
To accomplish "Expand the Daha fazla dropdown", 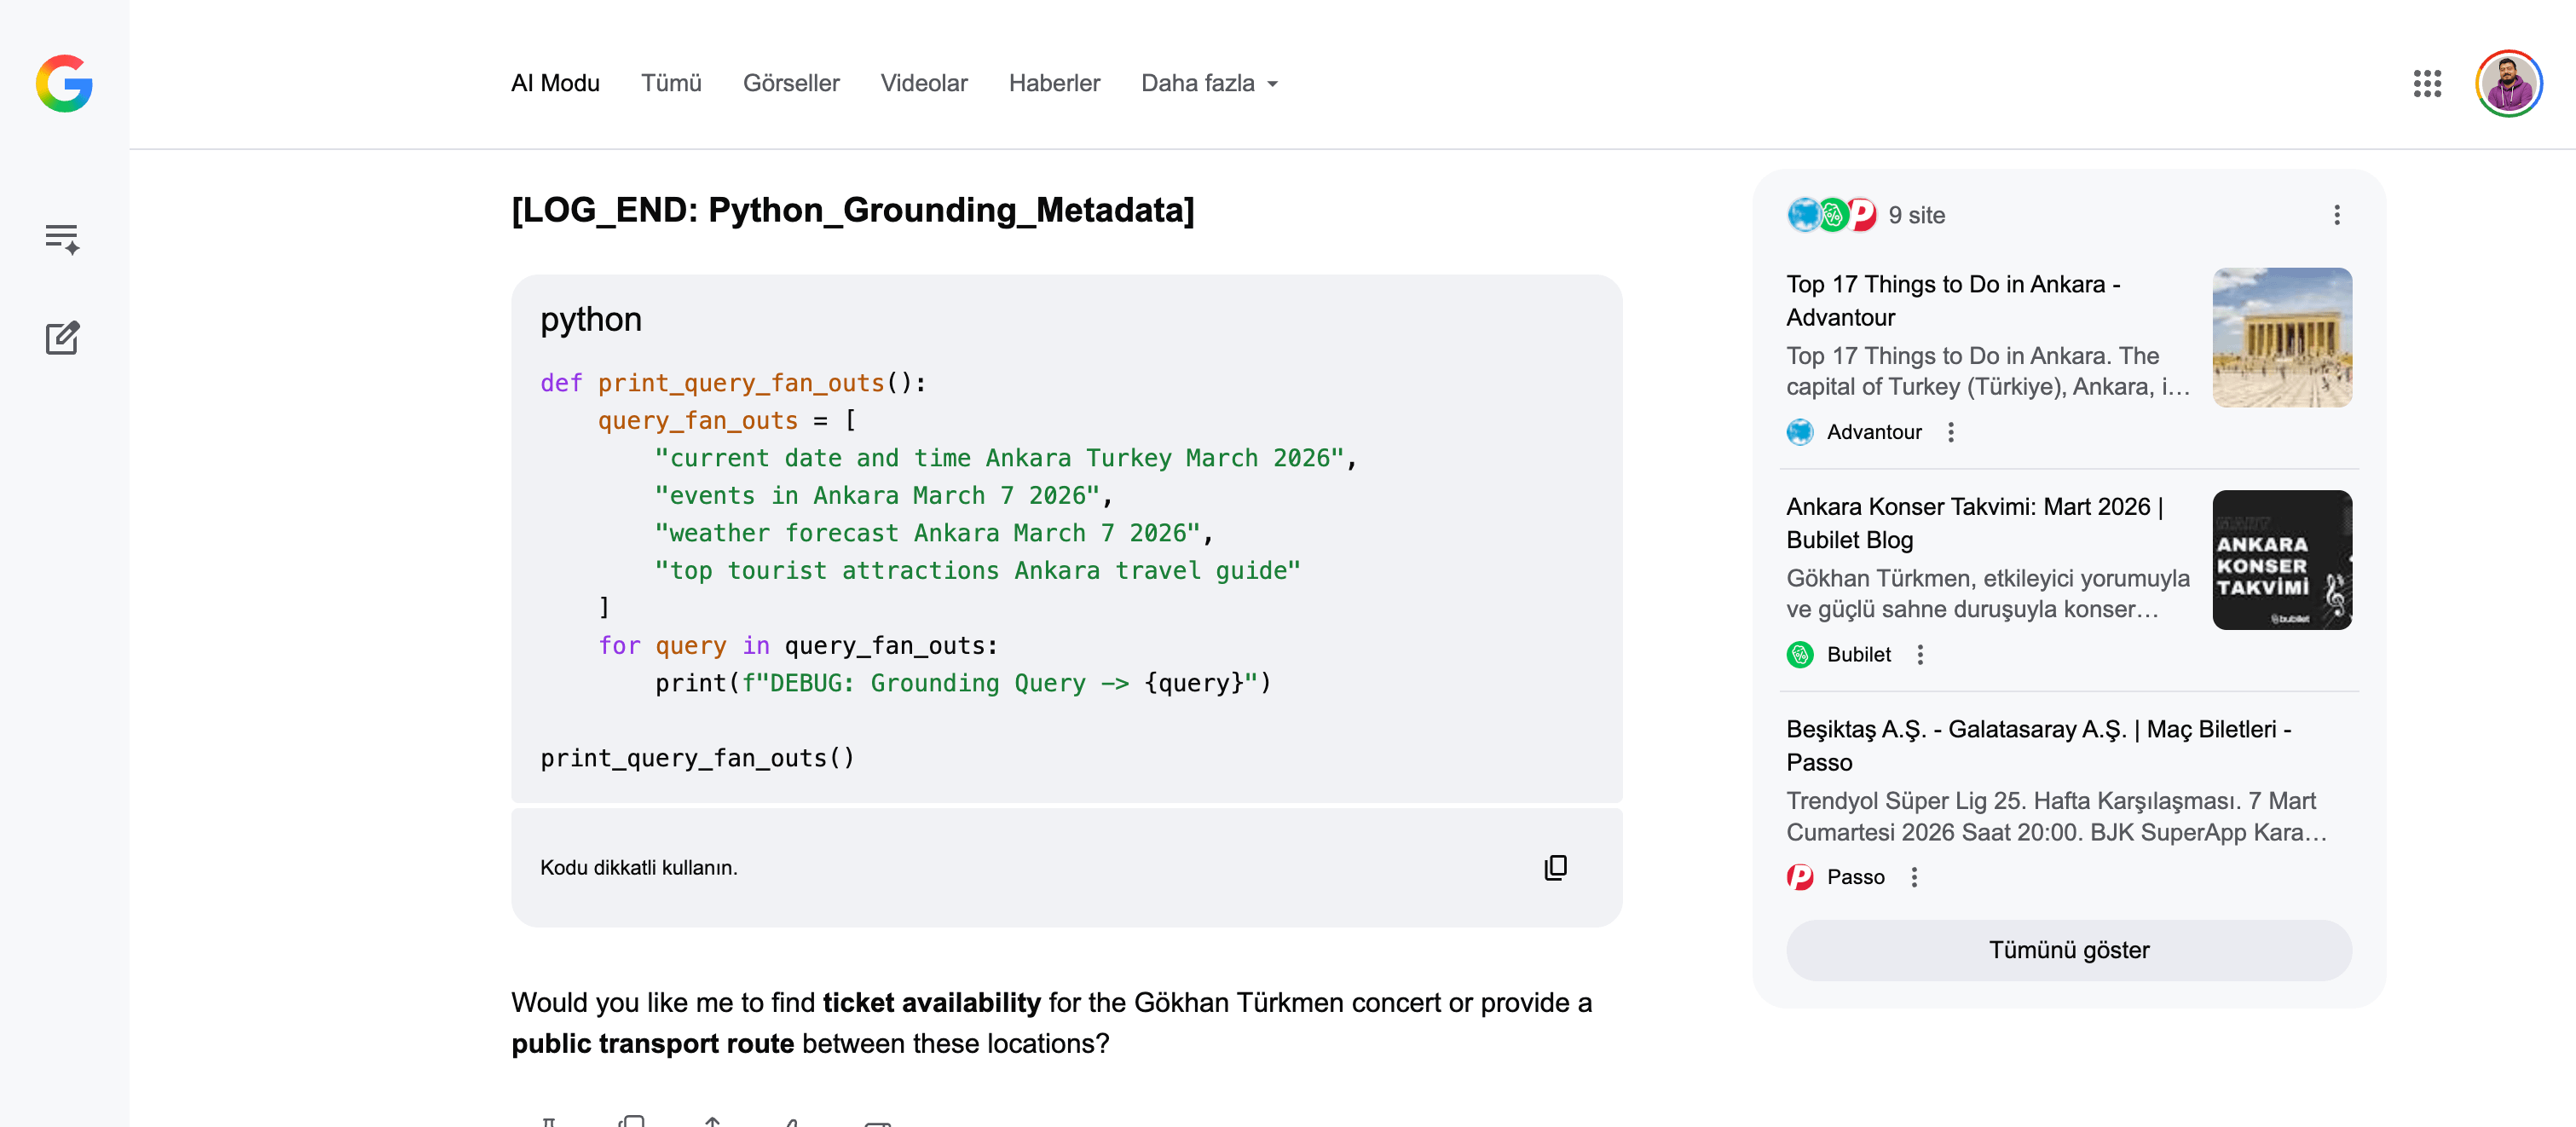I will [1210, 83].
